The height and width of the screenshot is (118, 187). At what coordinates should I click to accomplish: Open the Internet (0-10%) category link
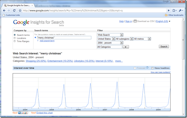(x=104, y=61)
